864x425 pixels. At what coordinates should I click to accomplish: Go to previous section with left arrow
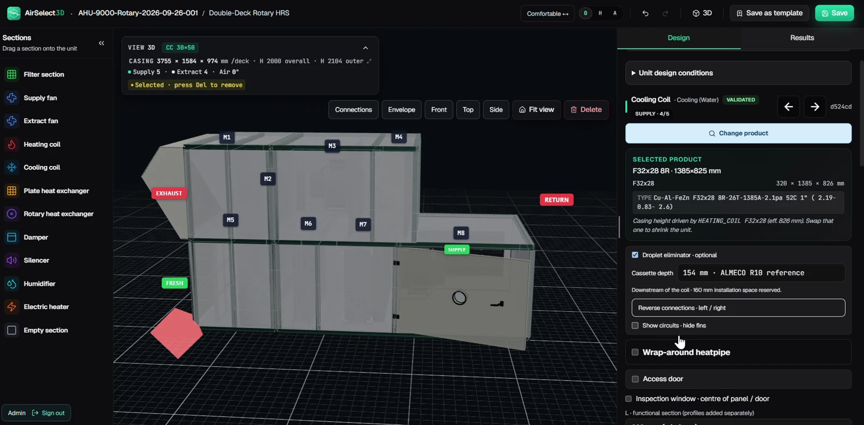(788, 107)
